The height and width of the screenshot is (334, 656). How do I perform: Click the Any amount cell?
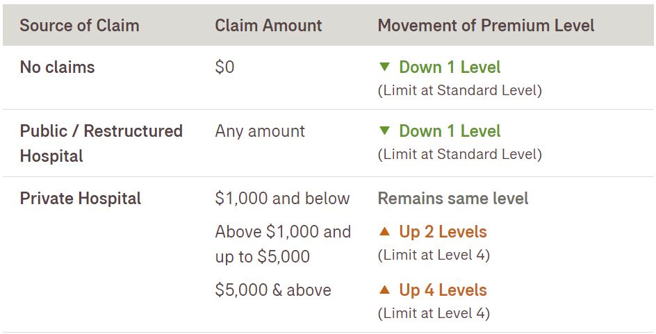pyautogui.click(x=260, y=131)
